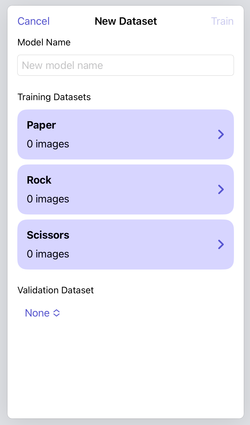This screenshot has width=250, height=425.
Task: Select the bold Rock dataset title
Action: [x=39, y=180]
